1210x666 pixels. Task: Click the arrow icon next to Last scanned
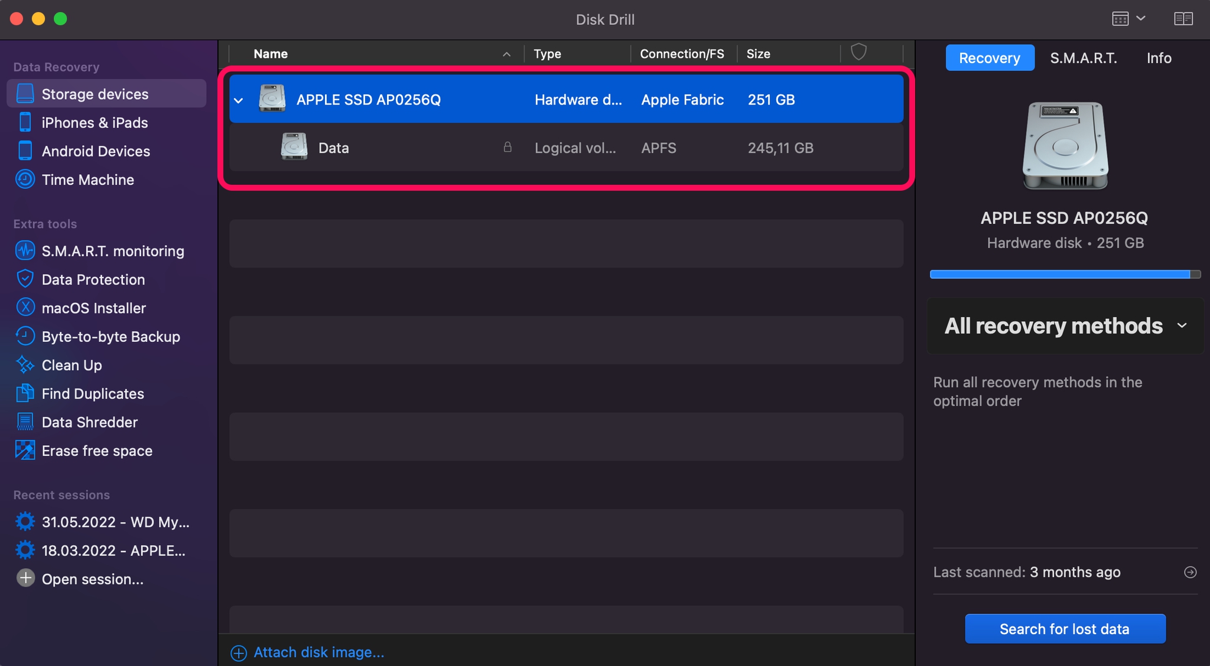tap(1191, 572)
